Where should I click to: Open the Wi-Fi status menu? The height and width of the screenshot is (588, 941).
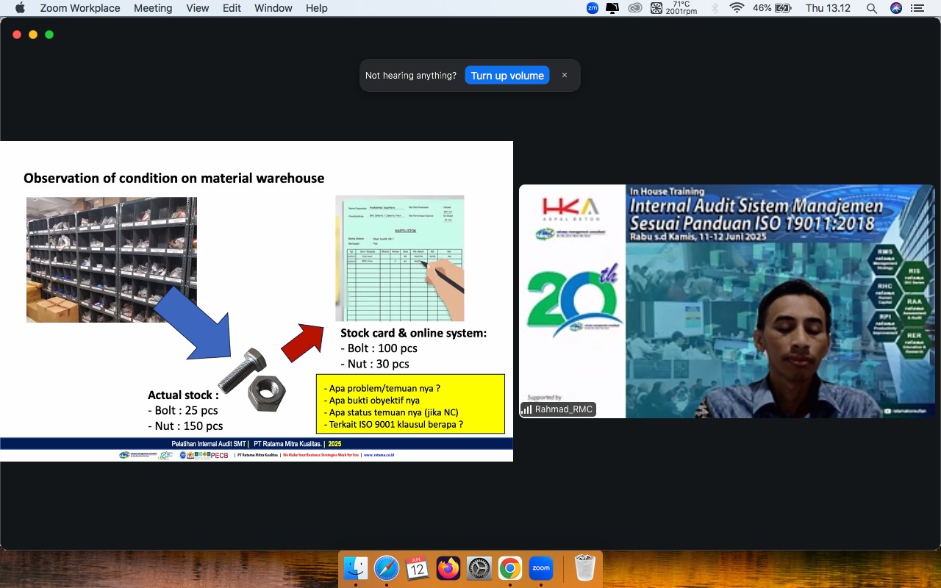click(x=737, y=8)
